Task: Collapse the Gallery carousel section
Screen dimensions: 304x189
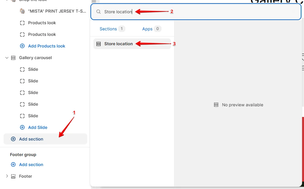Action: (7, 58)
